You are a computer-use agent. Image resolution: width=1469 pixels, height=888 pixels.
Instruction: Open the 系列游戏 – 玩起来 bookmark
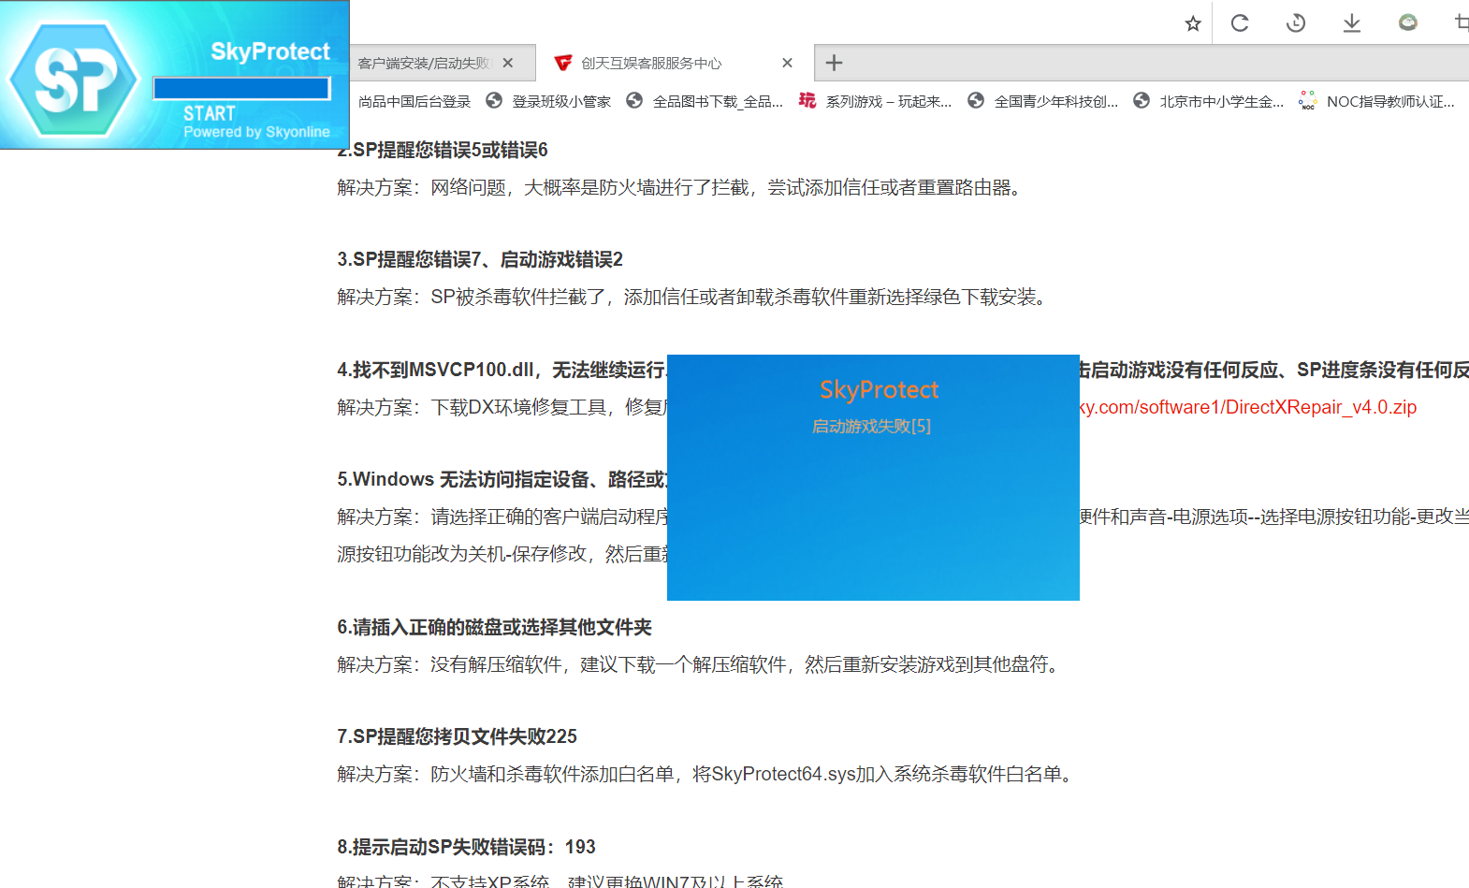pos(875,101)
